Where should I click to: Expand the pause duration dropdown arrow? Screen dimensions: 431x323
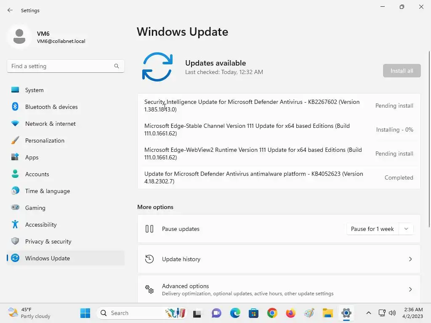(x=406, y=229)
